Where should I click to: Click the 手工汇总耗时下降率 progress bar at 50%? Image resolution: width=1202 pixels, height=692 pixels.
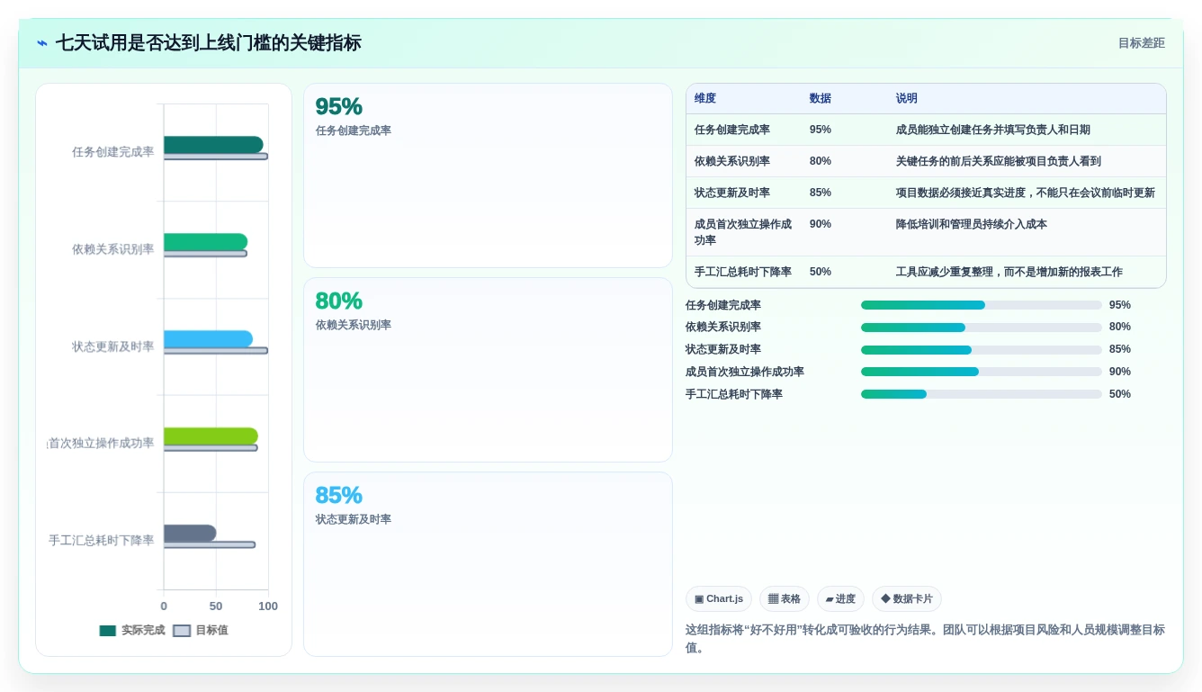[982, 394]
